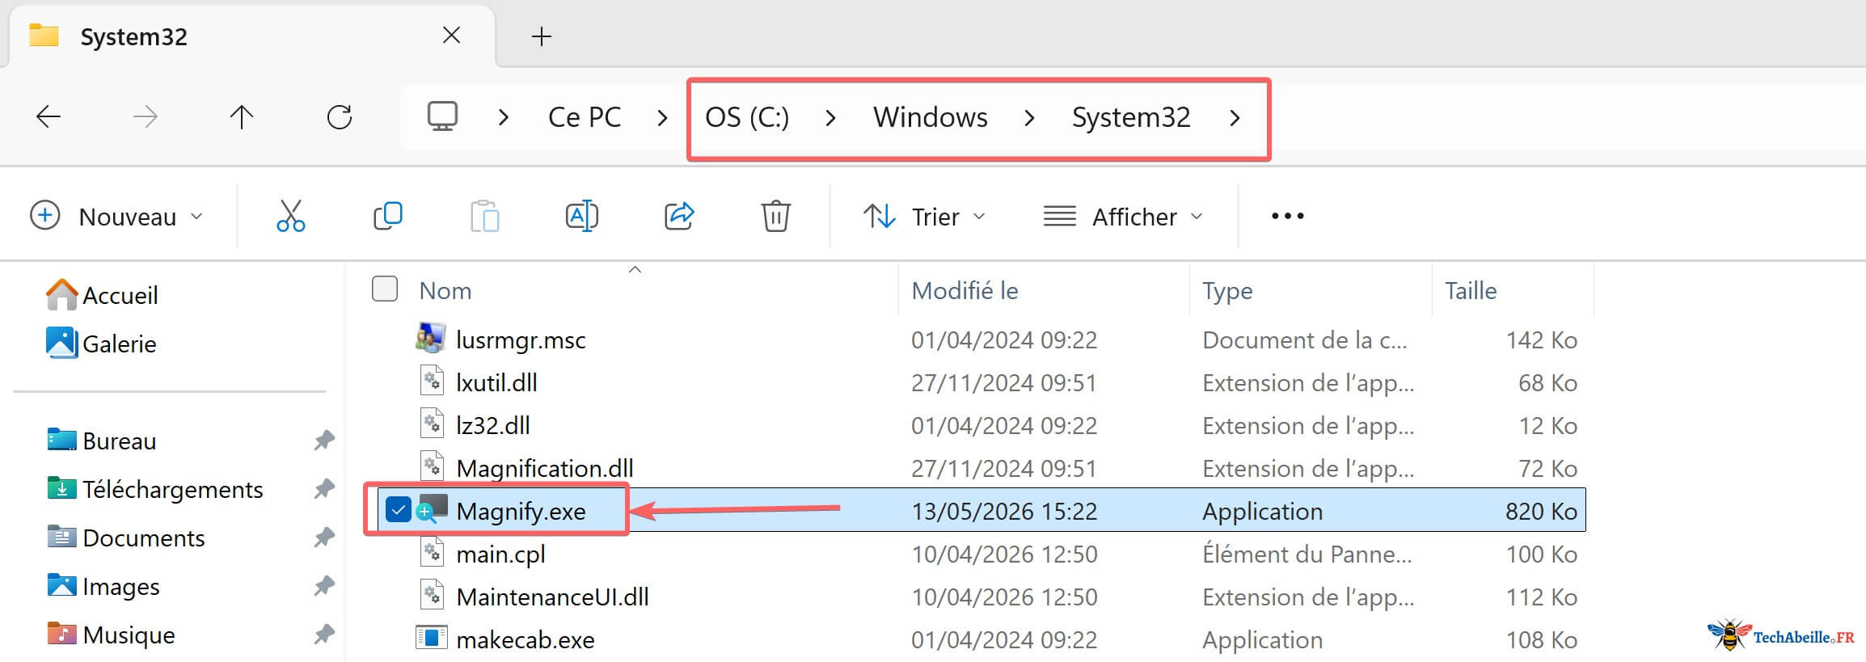Click the lusrmgr.msc file icon
The image size is (1866, 662).
click(x=431, y=338)
